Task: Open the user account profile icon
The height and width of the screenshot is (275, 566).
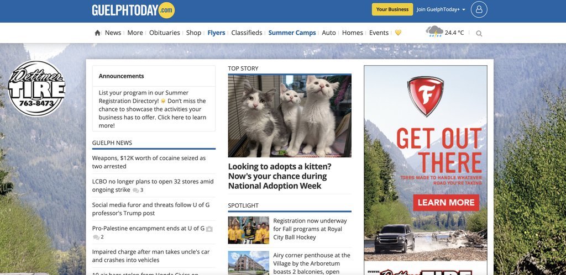Action: (479, 9)
